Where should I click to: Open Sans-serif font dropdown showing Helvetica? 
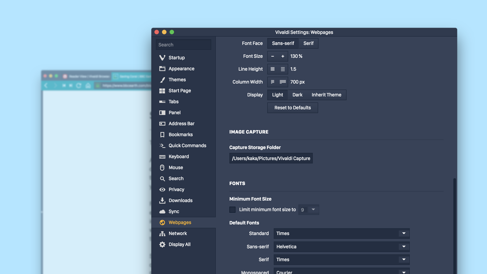point(341,247)
